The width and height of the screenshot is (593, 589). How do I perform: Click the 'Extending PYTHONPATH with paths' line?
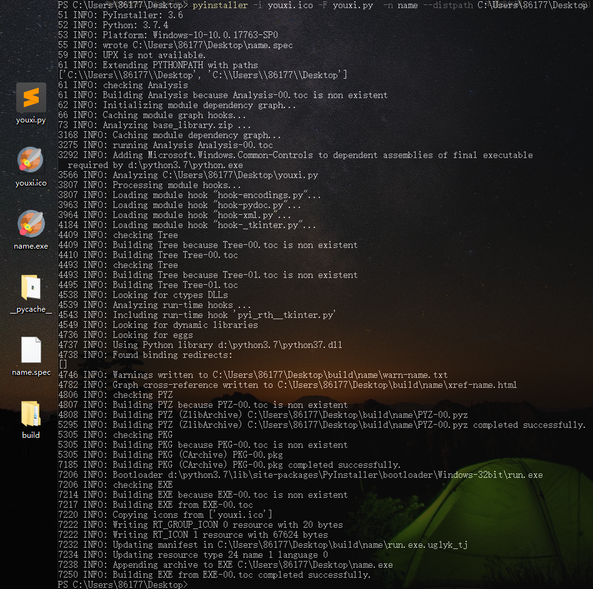click(x=157, y=65)
